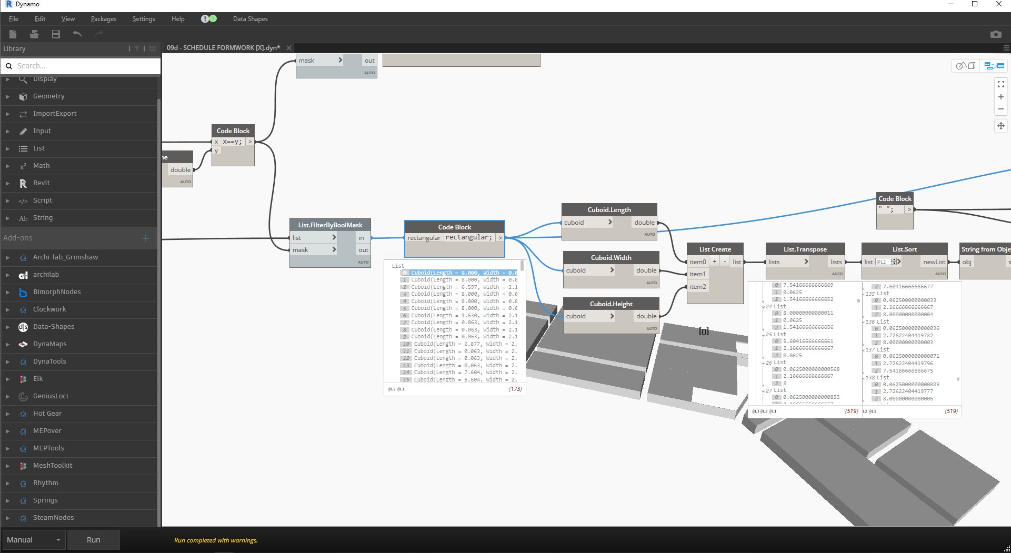Zoom in with the plus icon
This screenshot has width=1011, height=553.
[1001, 97]
